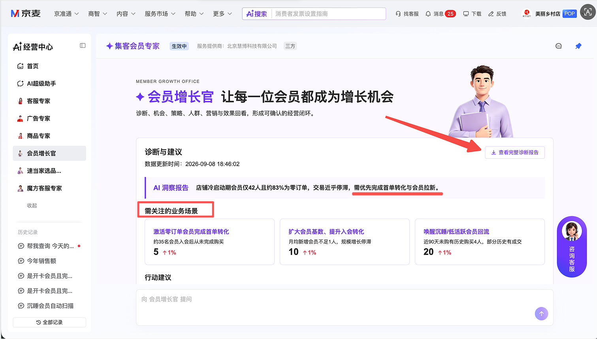Select 会员增长官 in the sidebar
597x339 pixels.
tap(49, 154)
